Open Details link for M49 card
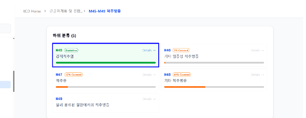Viewport: 306px width, 118px height. pos(149,99)
